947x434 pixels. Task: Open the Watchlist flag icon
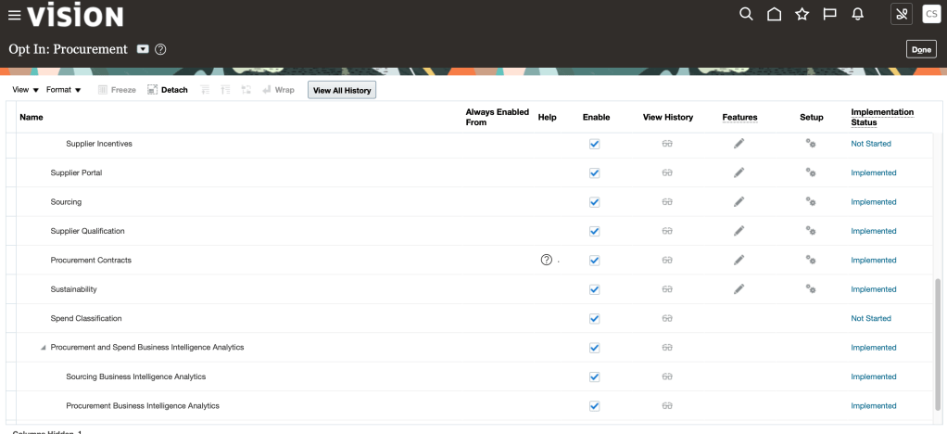coord(830,14)
